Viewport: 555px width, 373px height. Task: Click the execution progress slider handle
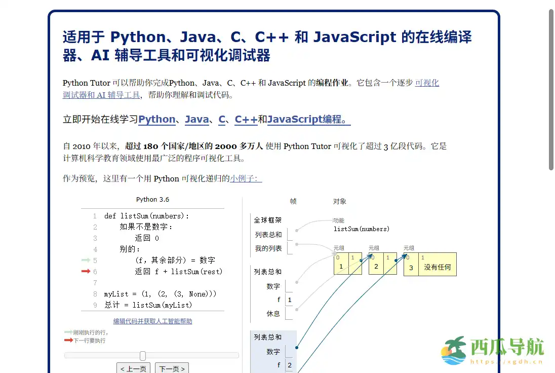click(142, 355)
